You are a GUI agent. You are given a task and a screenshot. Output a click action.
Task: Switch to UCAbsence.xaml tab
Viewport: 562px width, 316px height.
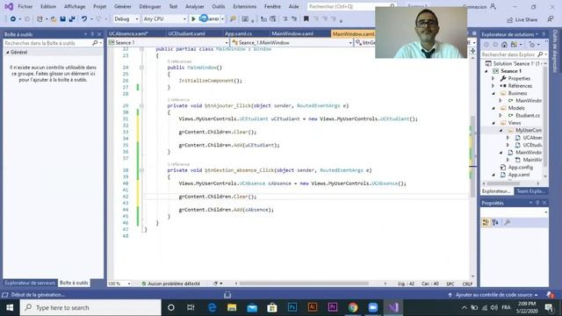point(128,33)
